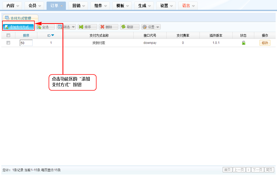Click the 尾页 last page button
Screen dimensions: 277x175
(269, 170)
